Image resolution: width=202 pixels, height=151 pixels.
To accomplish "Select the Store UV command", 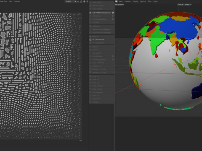I will [102, 96].
